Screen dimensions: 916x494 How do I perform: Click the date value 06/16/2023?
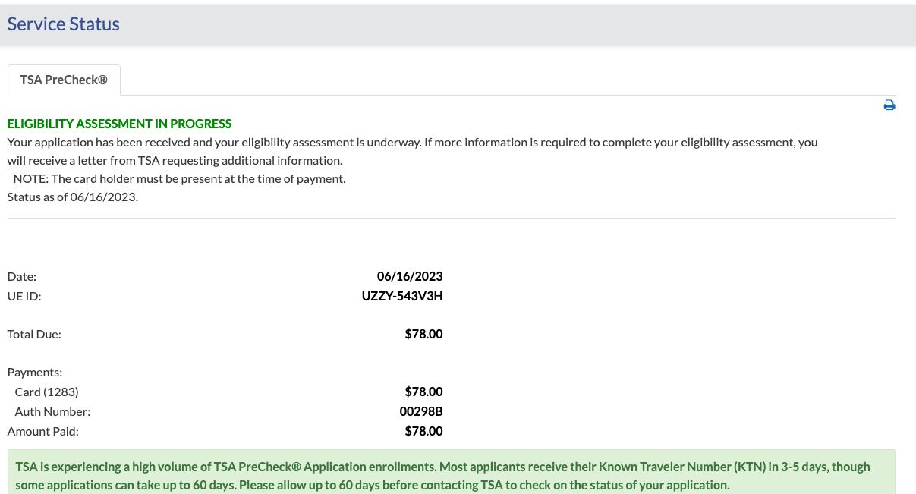coord(410,276)
